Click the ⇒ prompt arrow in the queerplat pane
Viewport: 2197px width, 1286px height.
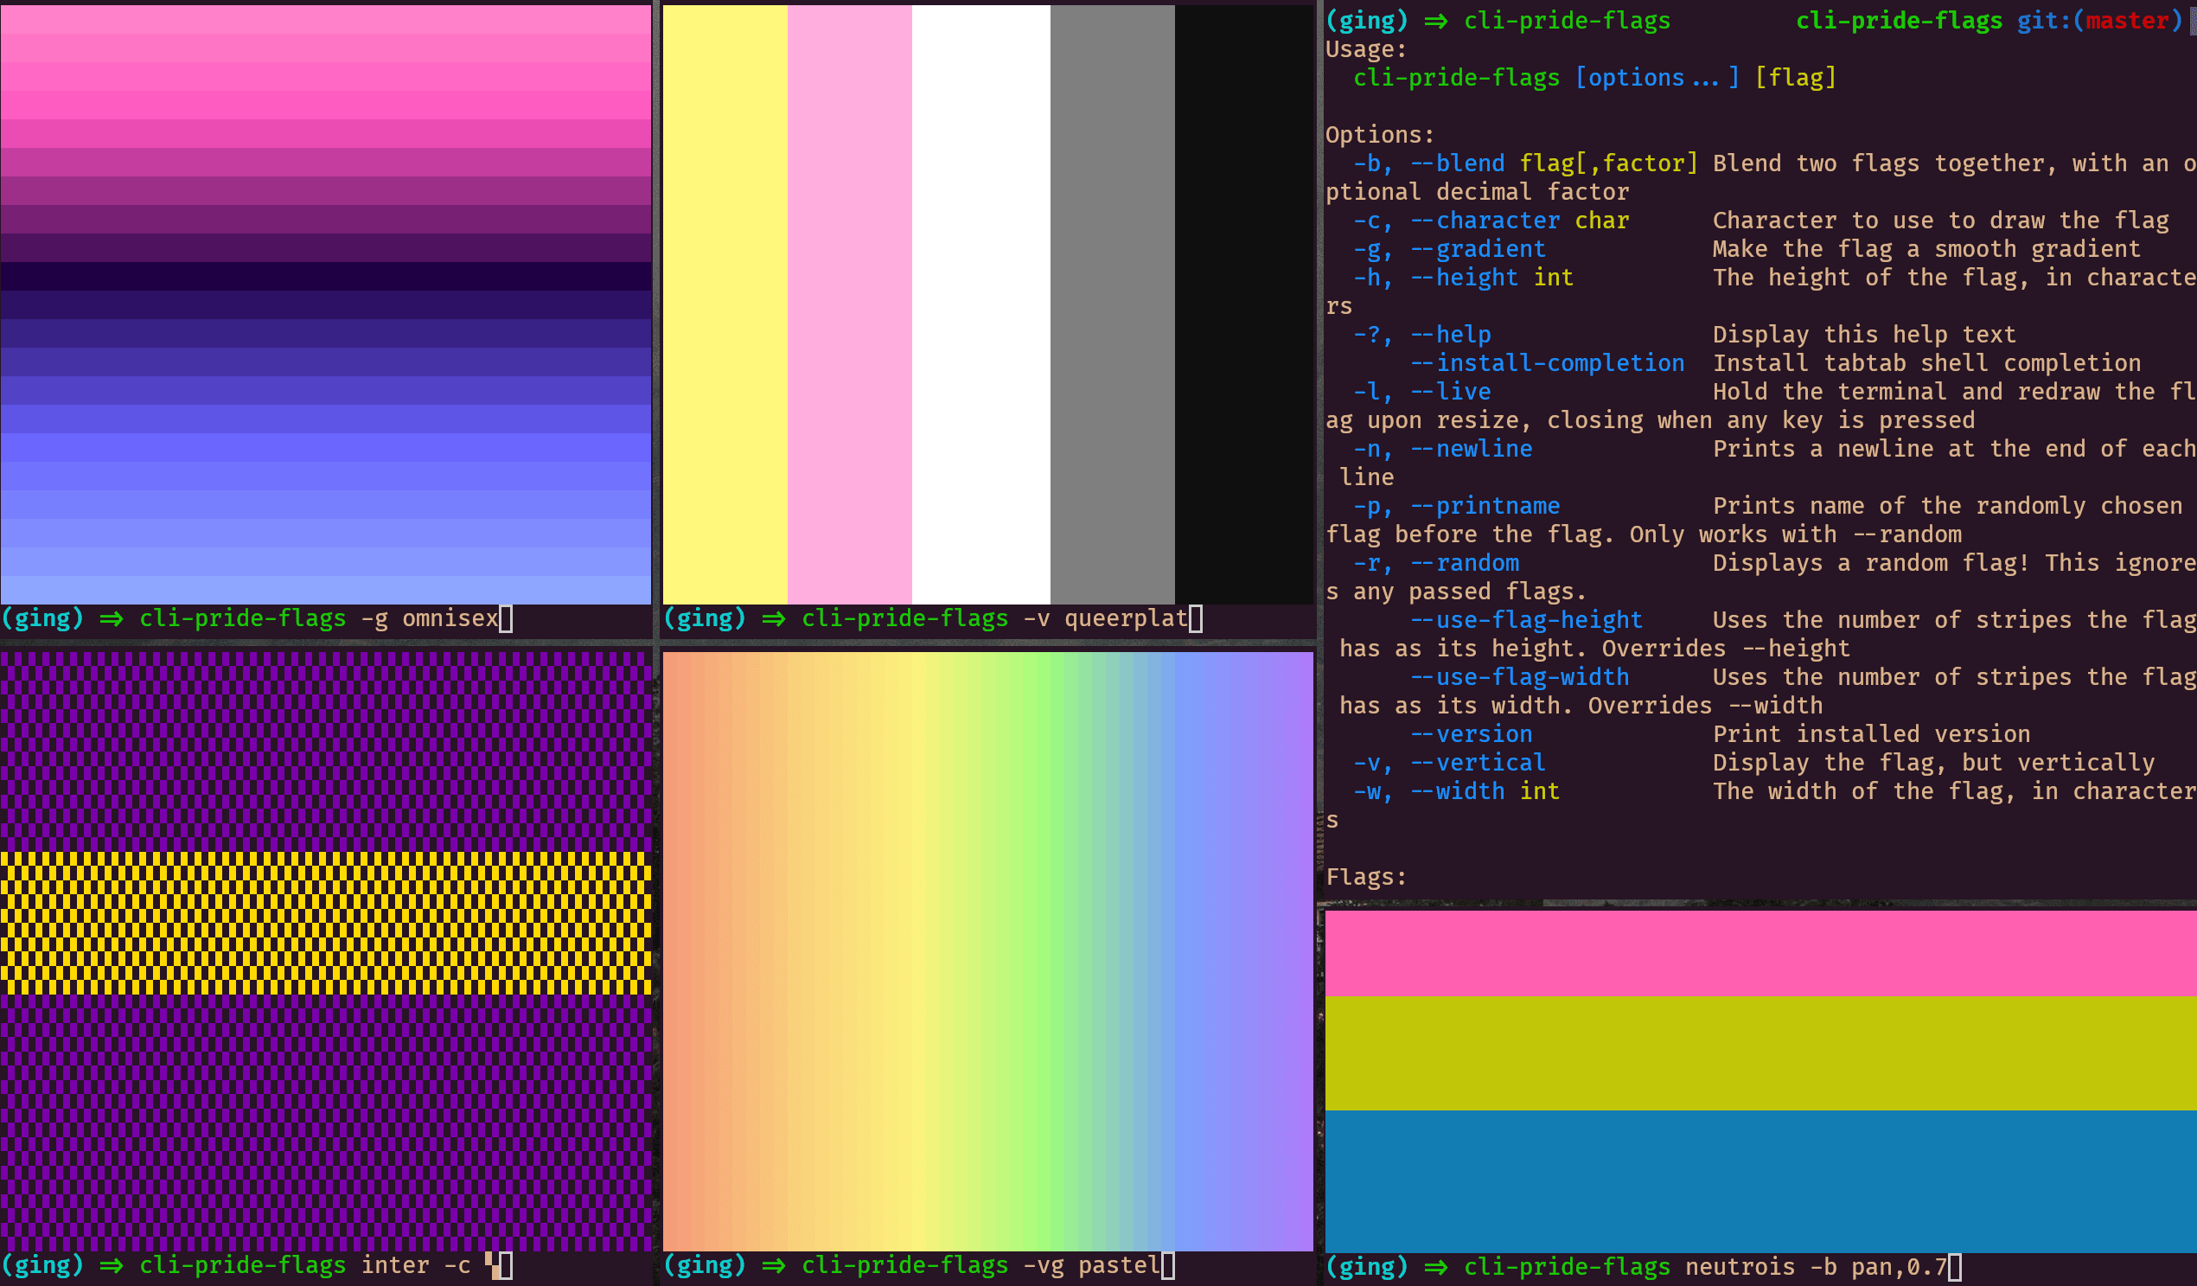coord(773,618)
